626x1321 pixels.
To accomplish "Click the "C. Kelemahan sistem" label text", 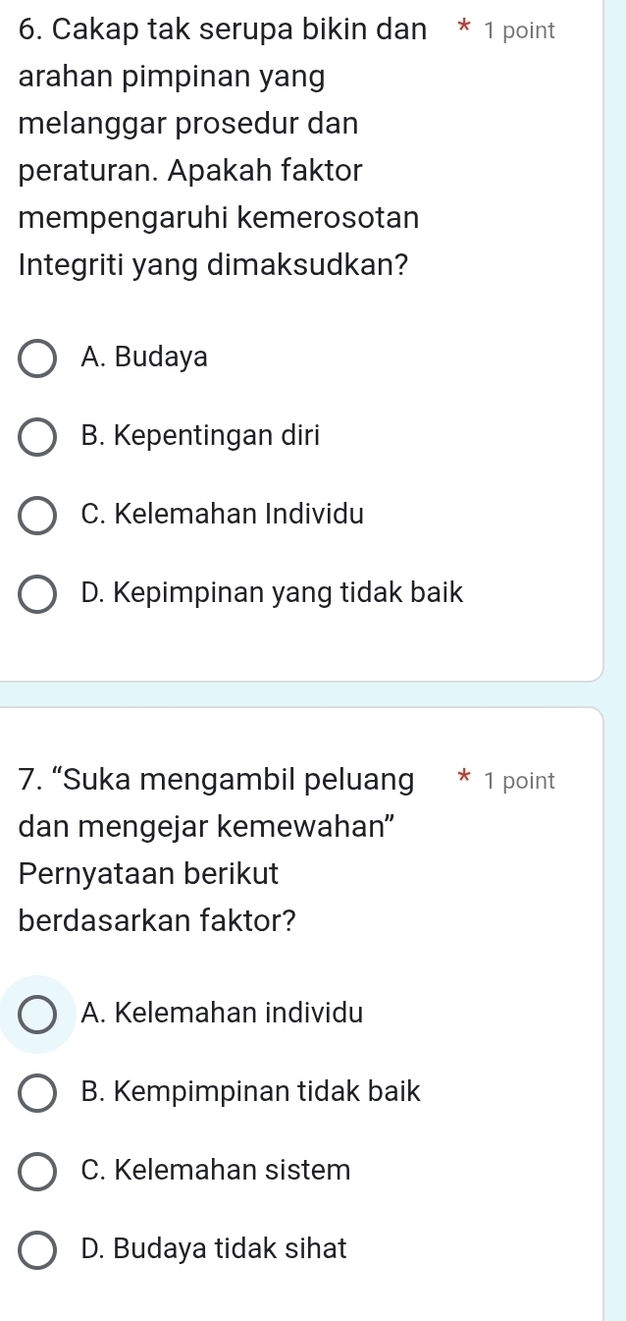I will (216, 1171).
